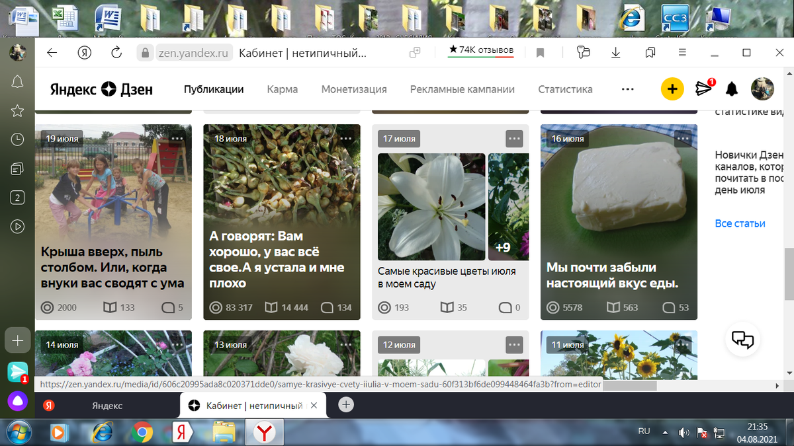This screenshot has height=446, width=794.
Task: Click the zen.yandex.ru address field
Action: click(193, 53)
